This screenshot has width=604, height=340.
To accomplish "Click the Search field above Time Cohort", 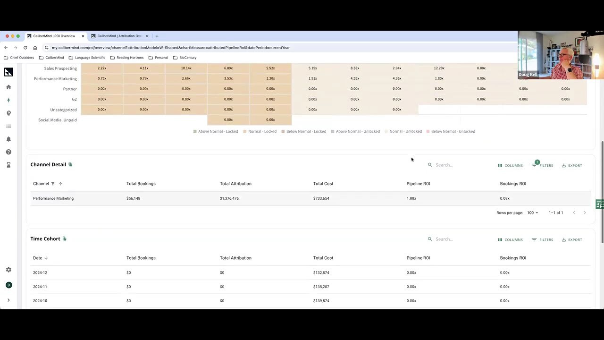I will tap(446, 239).
